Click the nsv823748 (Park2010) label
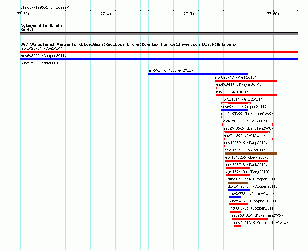This screenshot has width=308, height=250. point(247,165)
